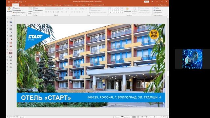Screen dimensions: 210x118
Task: Click the Arrange (Упорядочить) icon
Action: click(127, 9)
